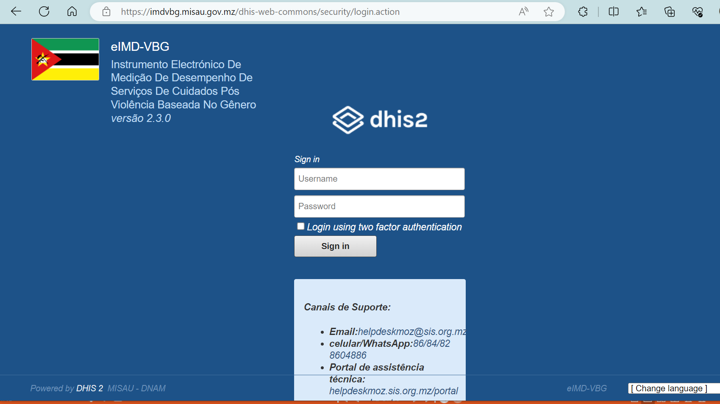Go to the browser Home icon
The image size is (720, 404).
pos(72,11)
